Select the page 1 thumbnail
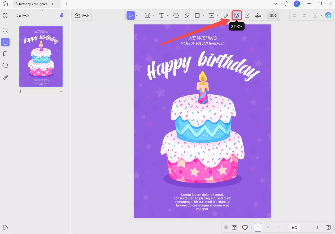The image size is (335, 234). [41, 57]
